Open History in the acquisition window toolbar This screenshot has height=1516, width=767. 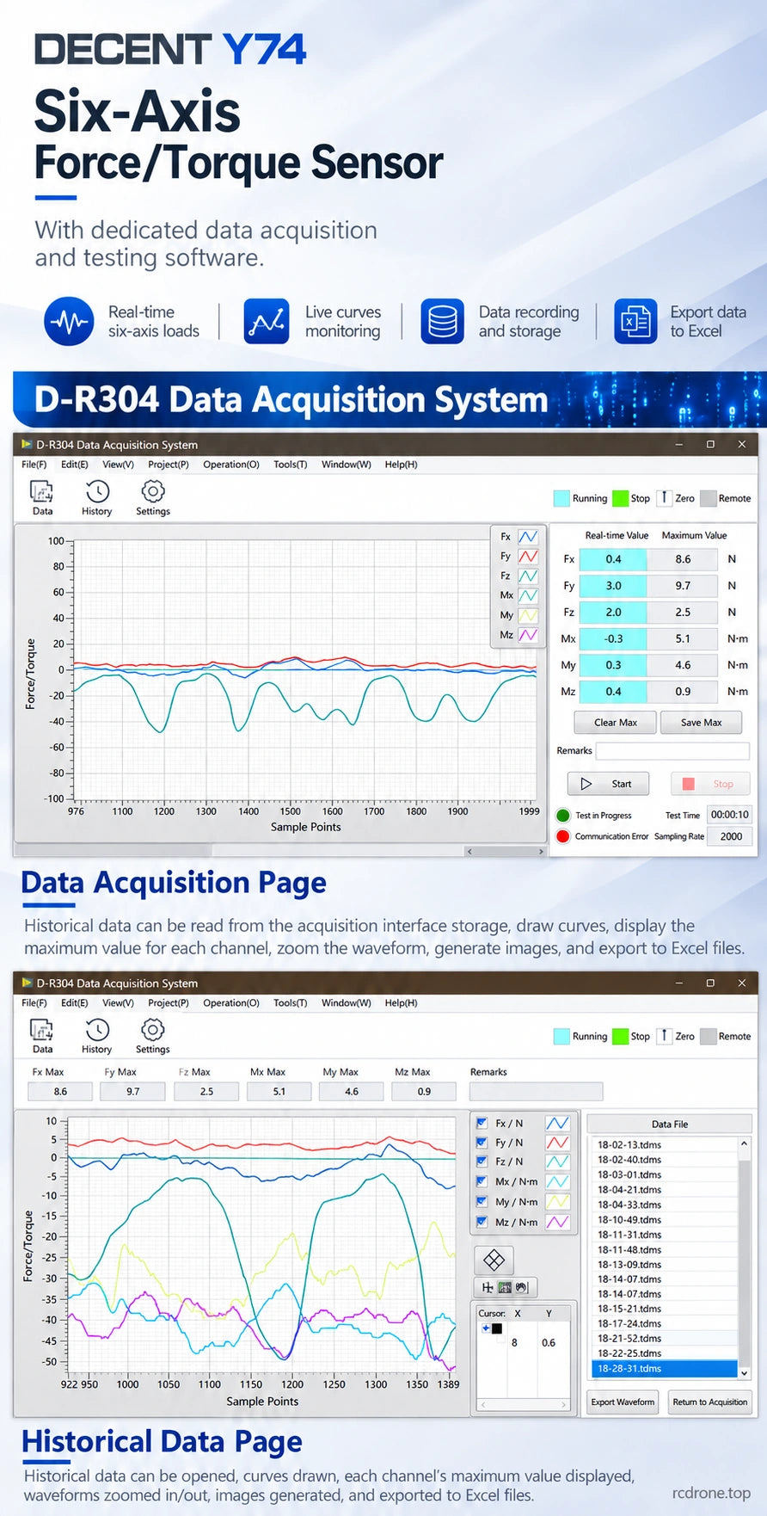(97, 497)
